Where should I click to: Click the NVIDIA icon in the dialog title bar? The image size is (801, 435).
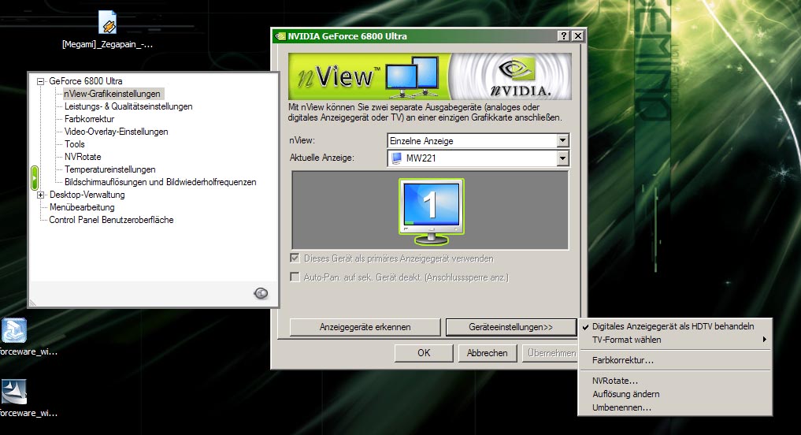pos(280,36)
